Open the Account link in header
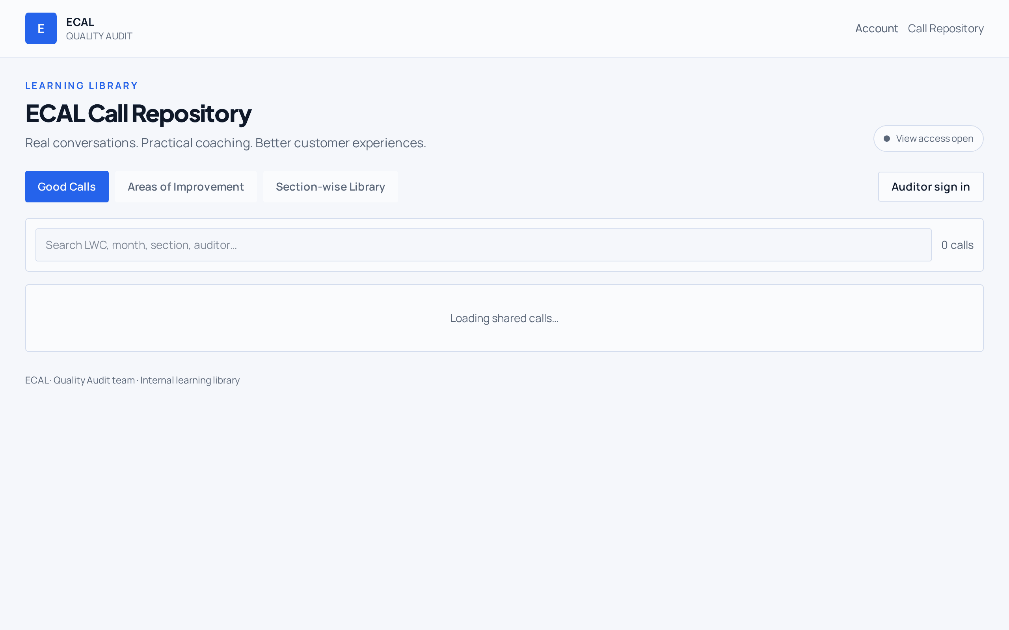The width and height of the screenshot is (1009, 630). [877, 28]
